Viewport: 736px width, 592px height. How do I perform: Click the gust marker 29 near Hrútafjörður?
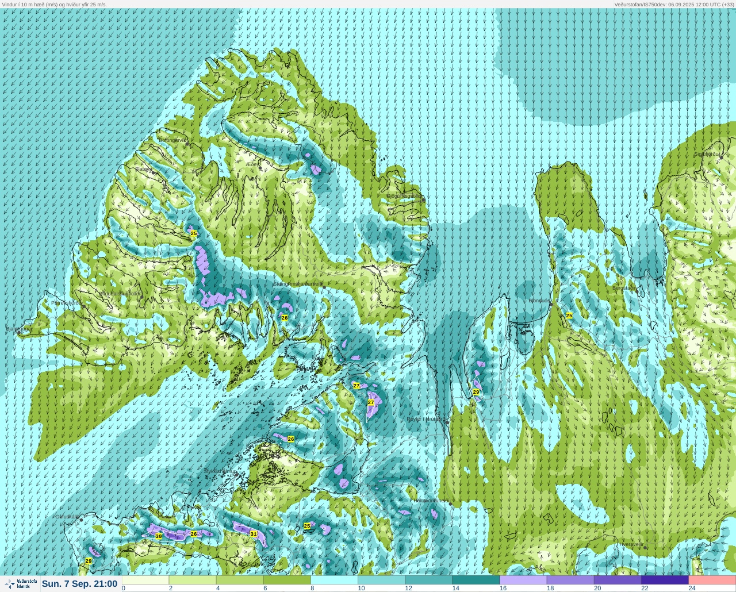tap(476, 392)
